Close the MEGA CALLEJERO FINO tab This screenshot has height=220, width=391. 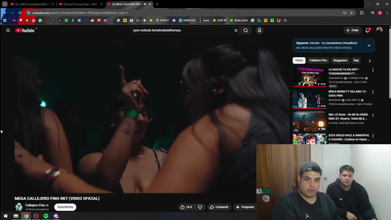click(x=150, y=4)
